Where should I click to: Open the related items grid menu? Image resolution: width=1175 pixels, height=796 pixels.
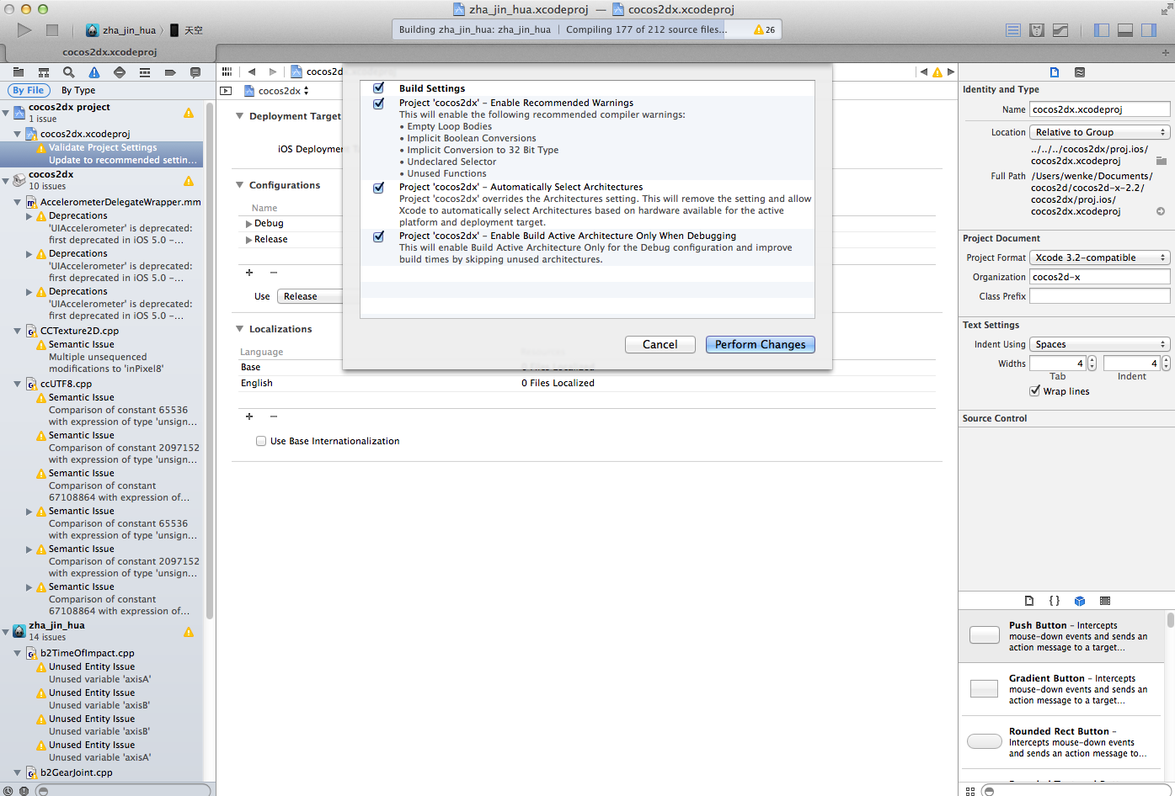(x=227, y=72)
